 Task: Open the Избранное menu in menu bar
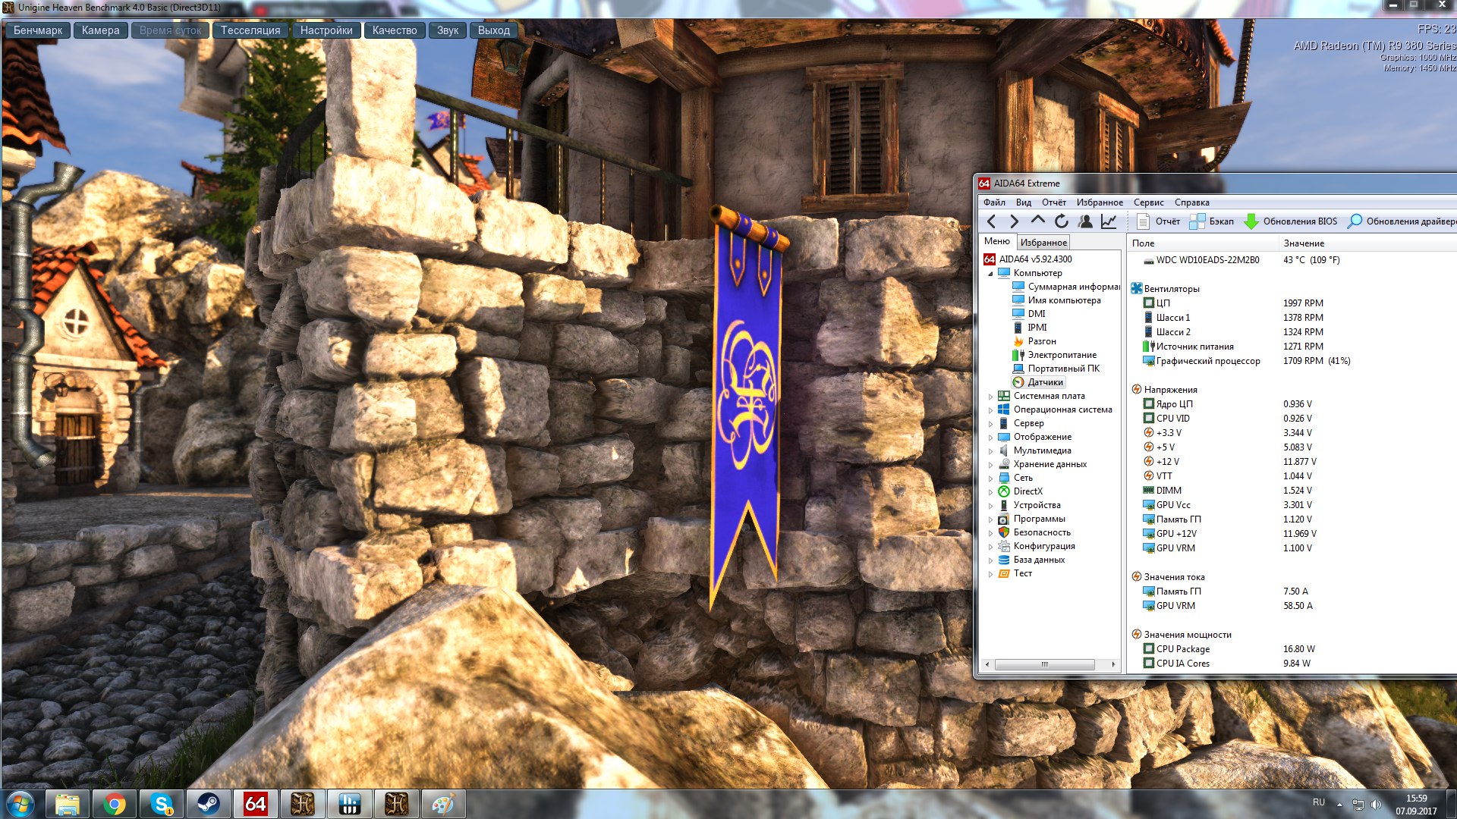[1100, 202]
